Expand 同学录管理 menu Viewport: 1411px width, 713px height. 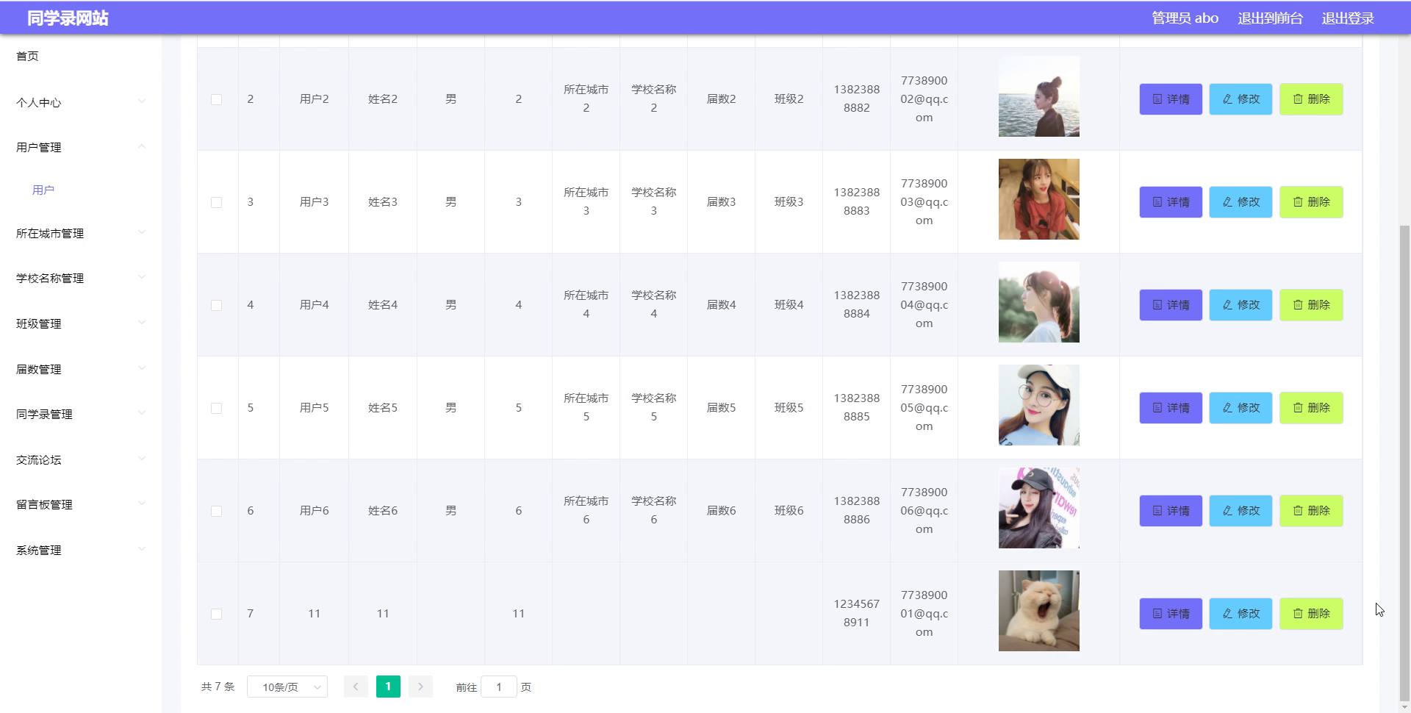pos(81,414)
